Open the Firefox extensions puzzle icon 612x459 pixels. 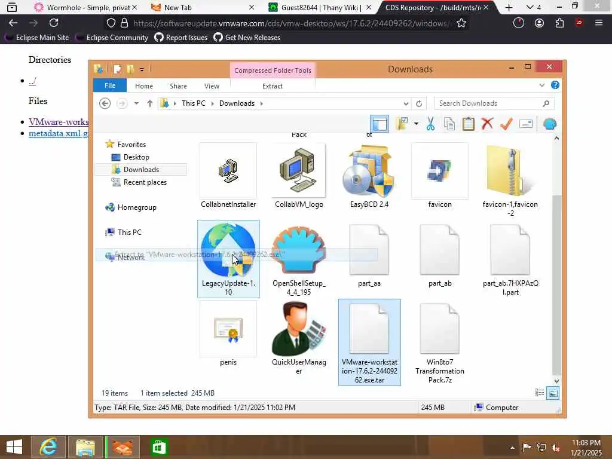559,23
